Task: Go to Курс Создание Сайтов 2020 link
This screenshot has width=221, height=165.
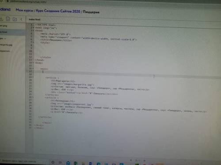Action: (58, 11)
